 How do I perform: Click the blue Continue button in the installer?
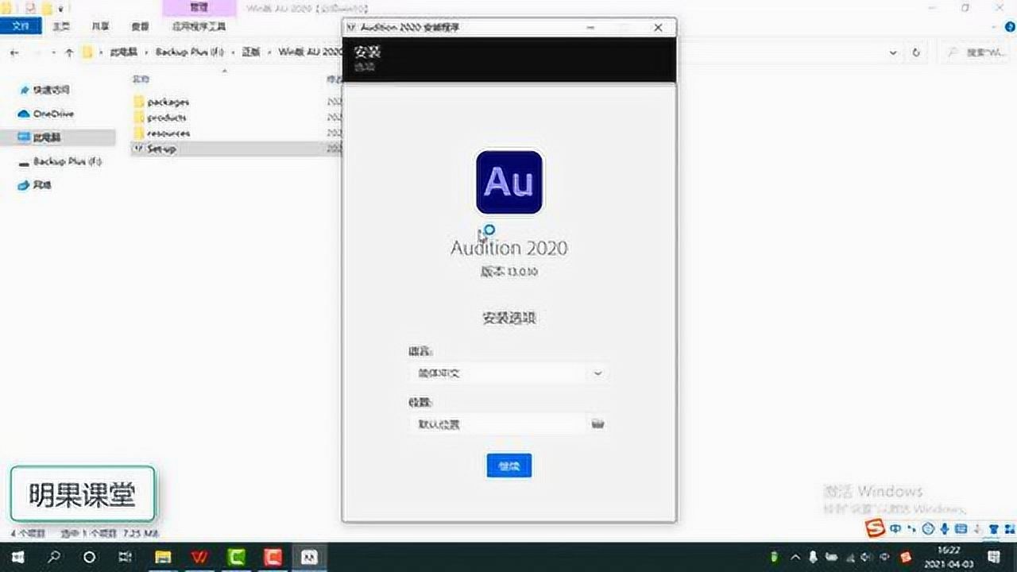pyautogui.click(x=508, y=466)
